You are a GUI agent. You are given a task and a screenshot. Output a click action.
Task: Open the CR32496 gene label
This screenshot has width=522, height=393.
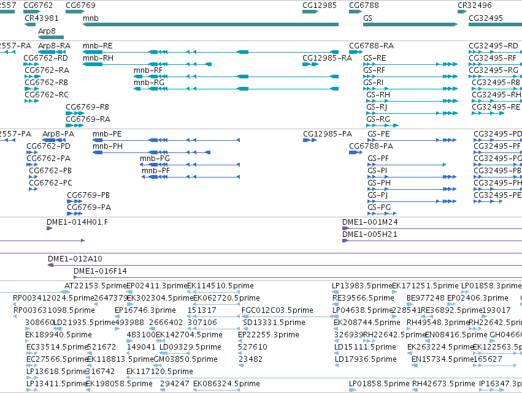pyautogui.click(x=474, y=6)
